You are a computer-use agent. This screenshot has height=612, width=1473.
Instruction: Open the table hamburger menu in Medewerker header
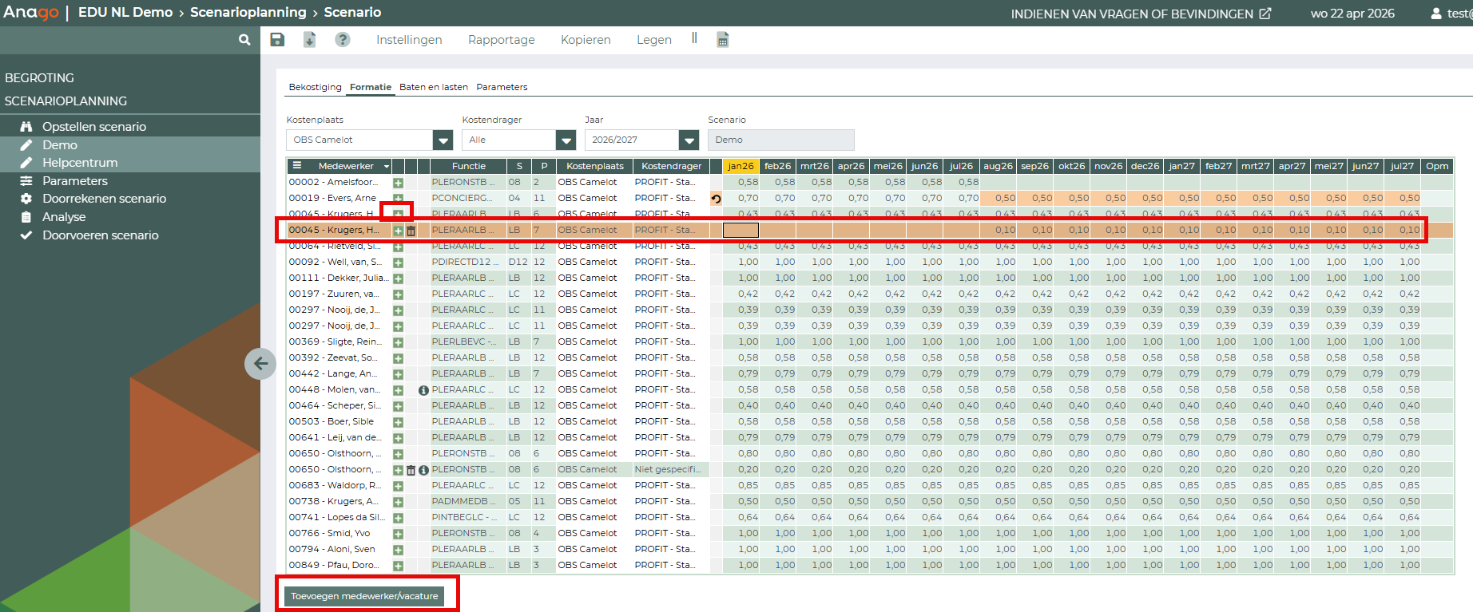pyautogui.click(x=297, y=166)
